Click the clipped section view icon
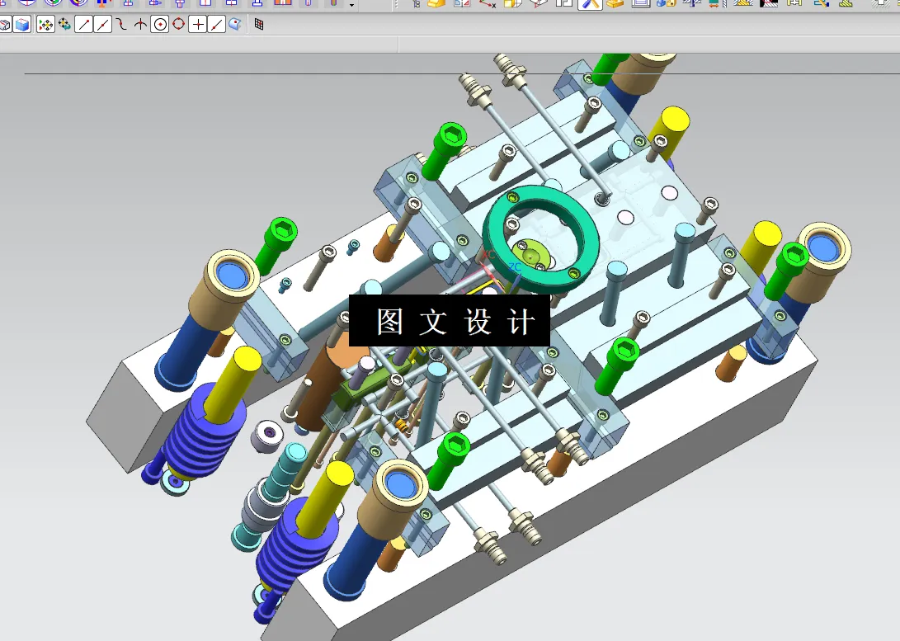 pyautogui.click(x=21, y=24)
